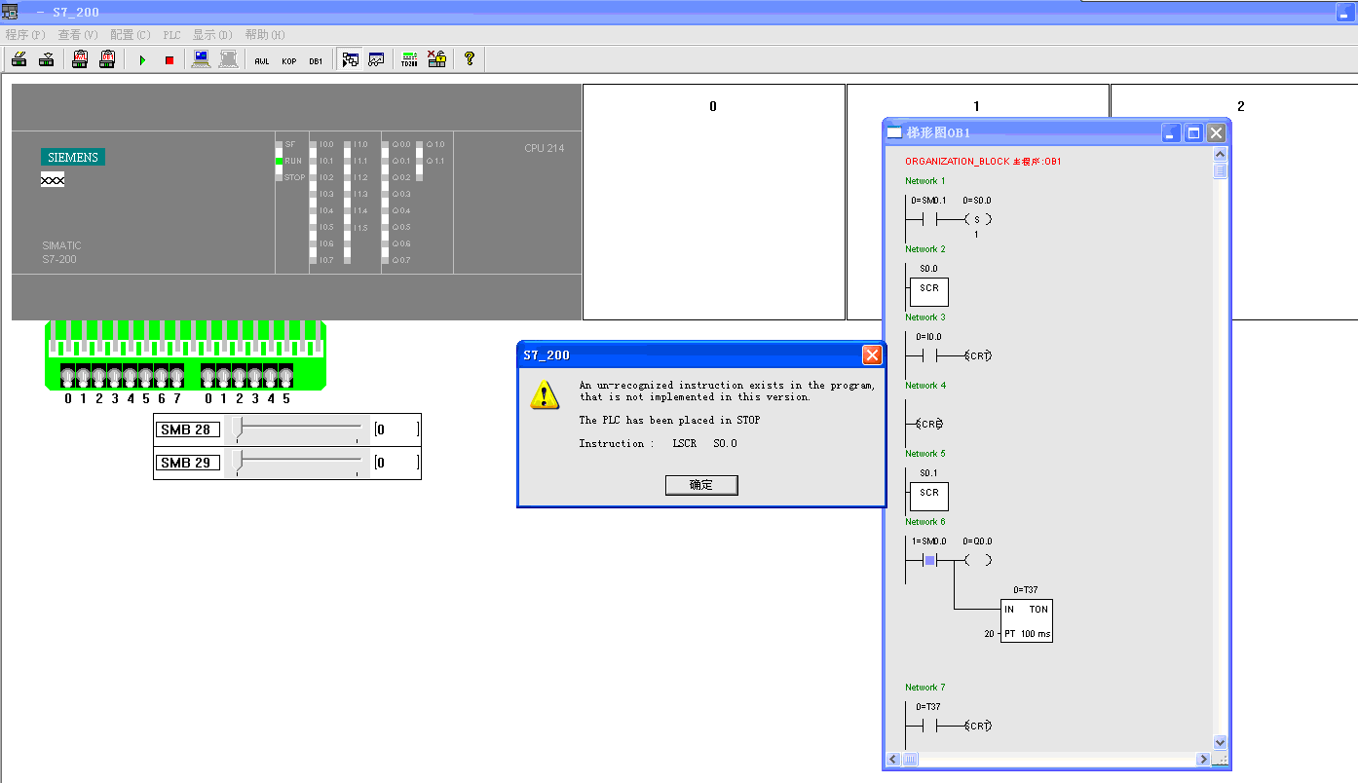Click the red DB1 load icon
Screen dimensions: 1358x783
coord(107,59)
